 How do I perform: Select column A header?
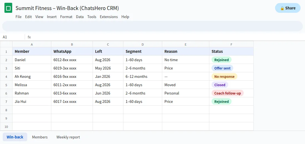pos(32,44)
